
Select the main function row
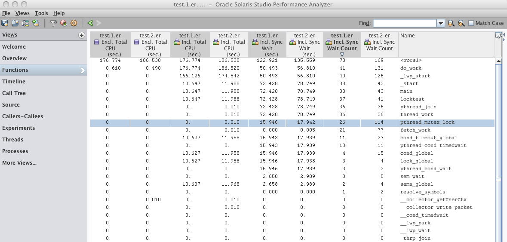[x=292, y=92]
